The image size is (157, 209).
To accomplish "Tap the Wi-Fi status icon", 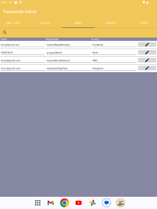I will [144, 2].
